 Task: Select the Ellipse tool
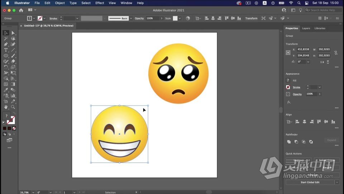pos(6,56)
